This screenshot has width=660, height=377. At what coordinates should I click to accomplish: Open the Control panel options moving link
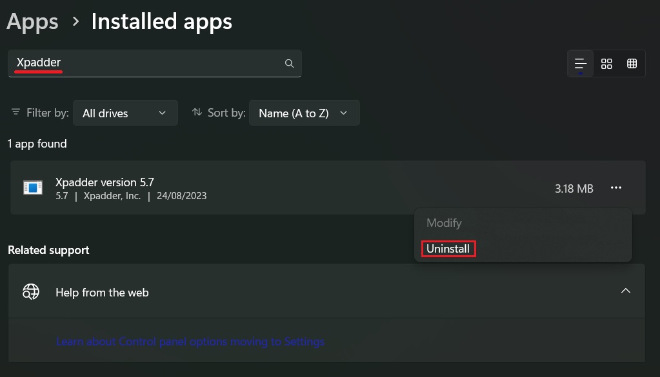(190, 342)
